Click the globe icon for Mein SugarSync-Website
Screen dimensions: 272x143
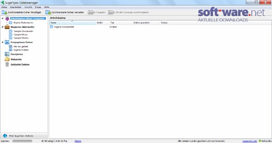5,136
